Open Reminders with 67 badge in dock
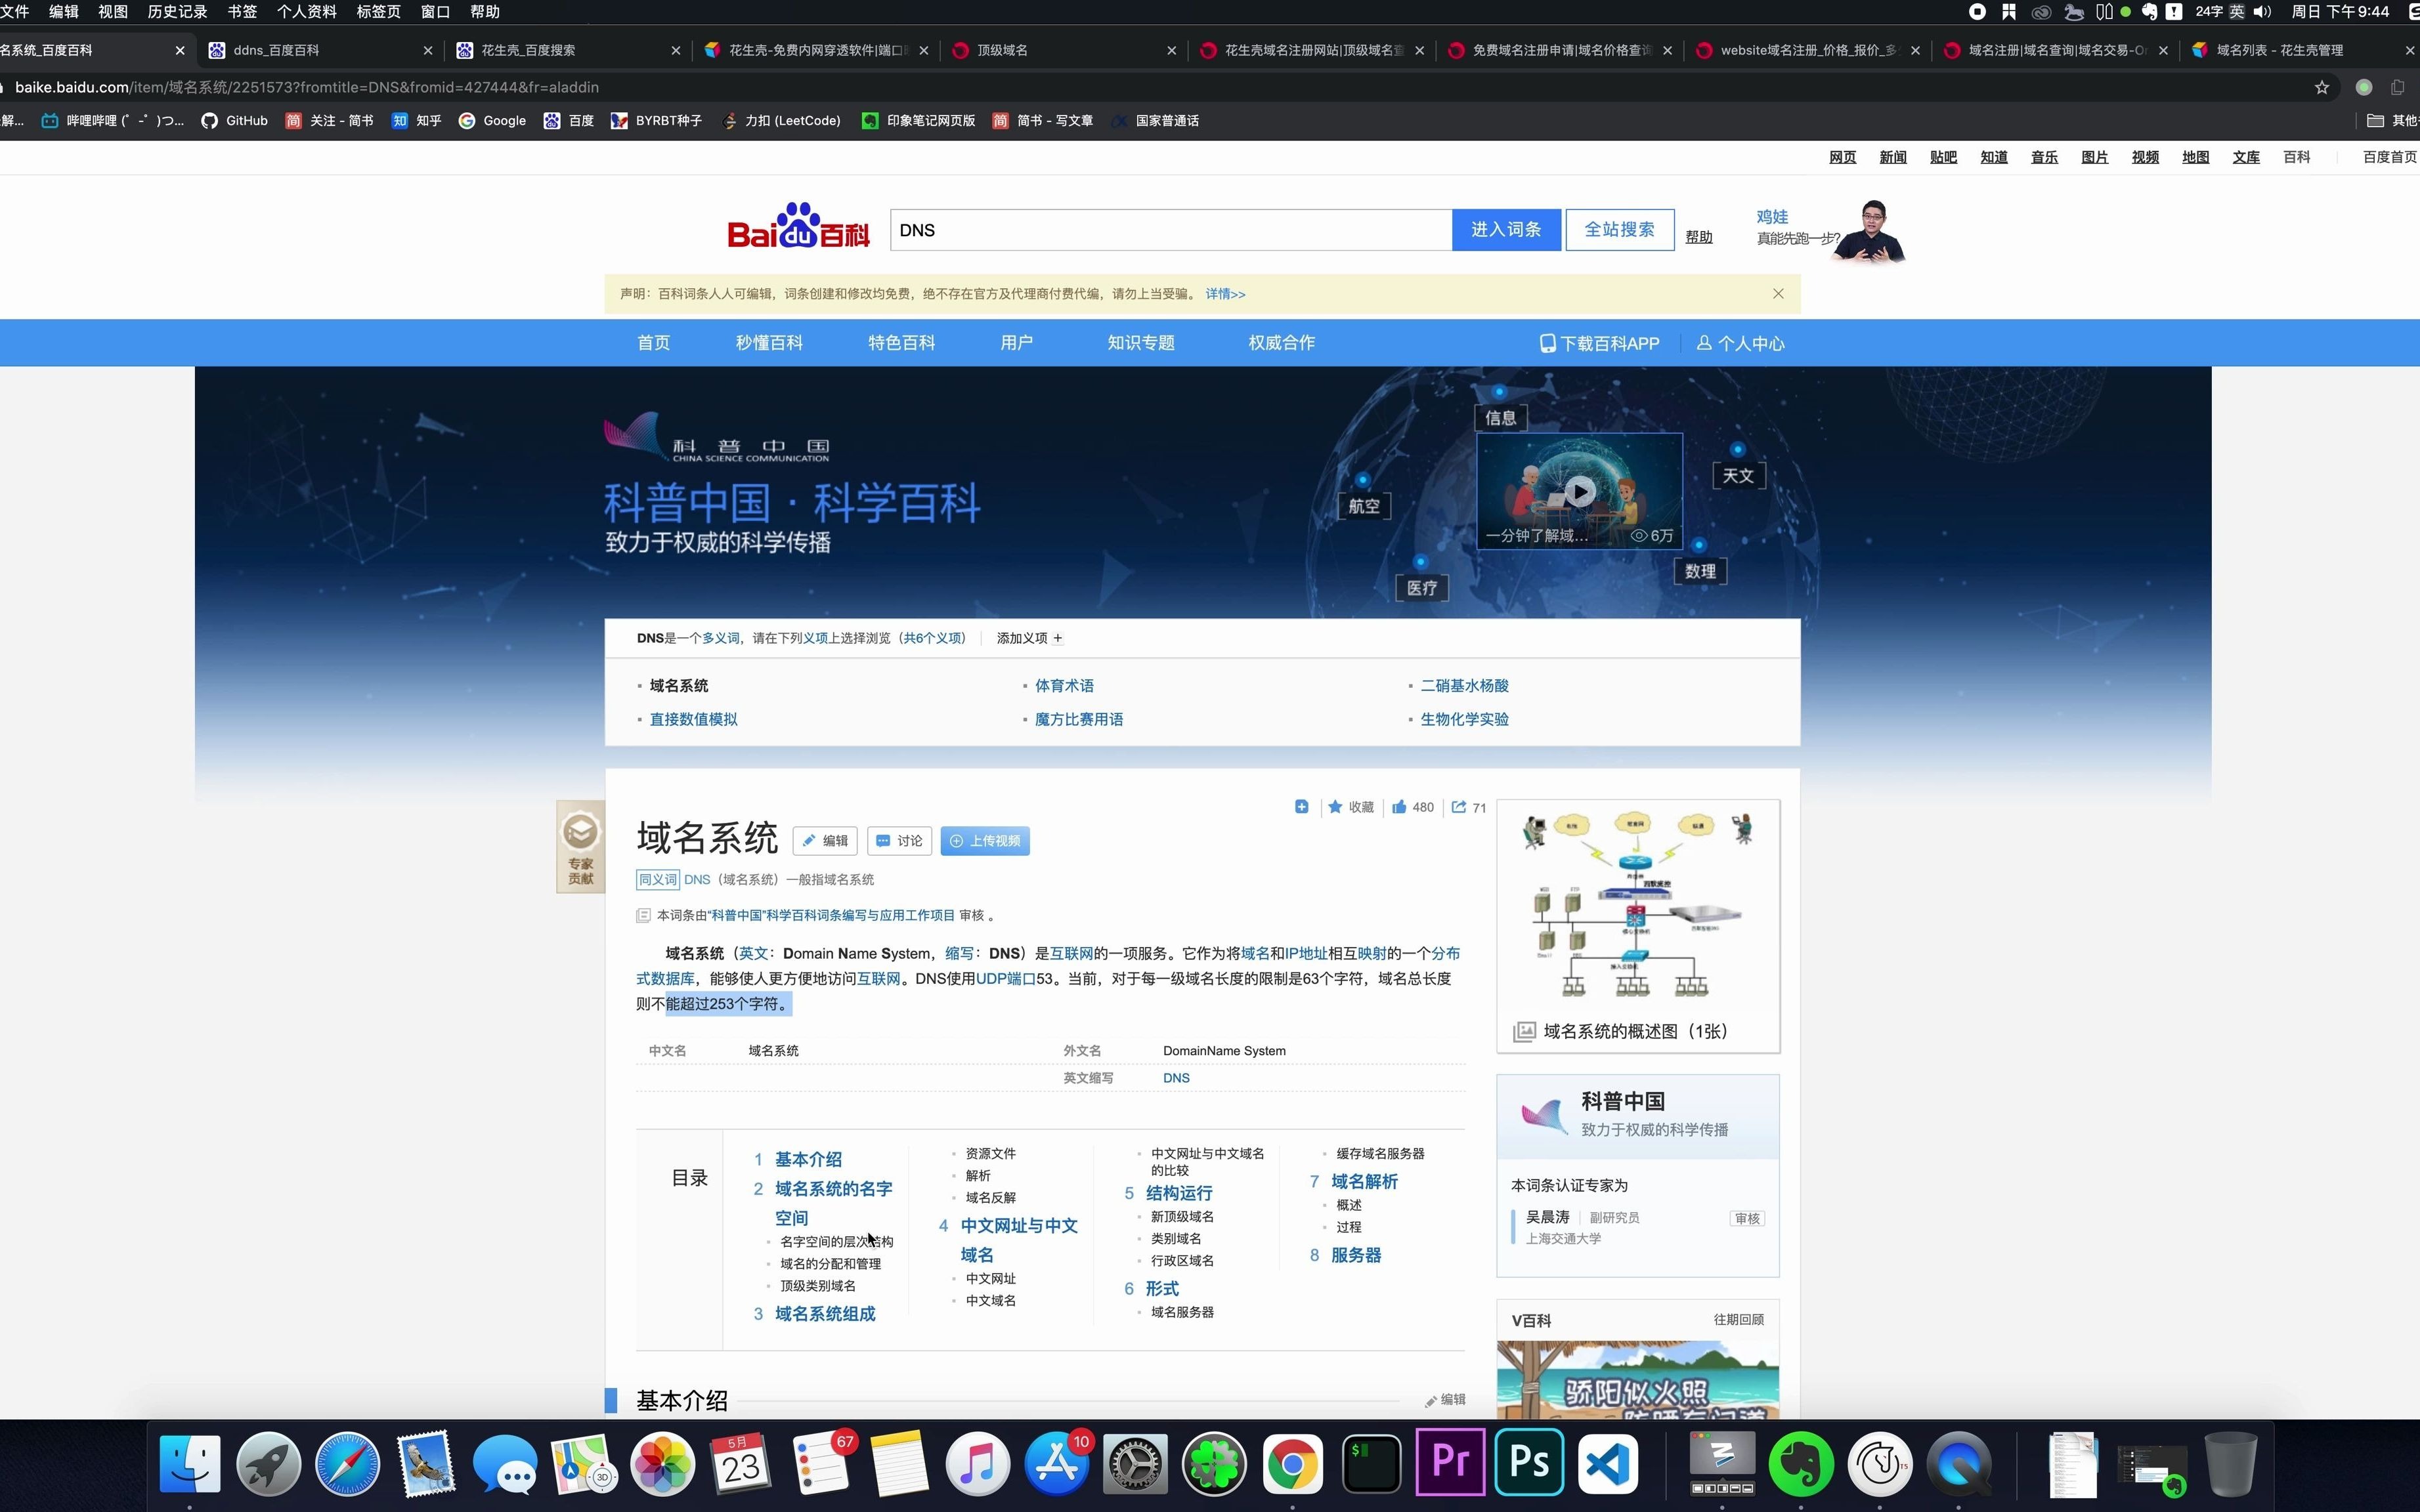 click(820, 1464)
